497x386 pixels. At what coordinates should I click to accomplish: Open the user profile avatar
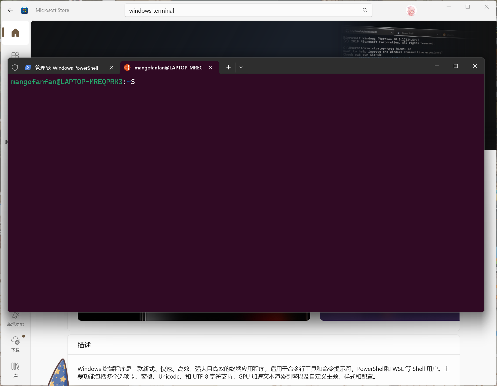point(411,10)
